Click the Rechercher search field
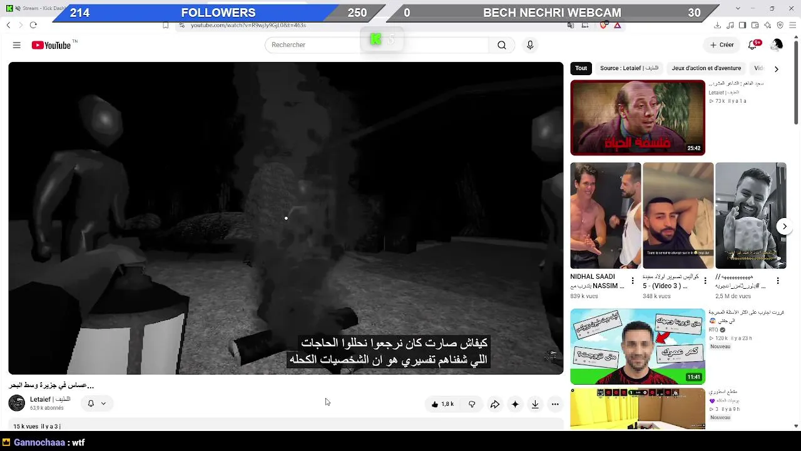This screenshot has height=451, width=801. pos(375,45)
